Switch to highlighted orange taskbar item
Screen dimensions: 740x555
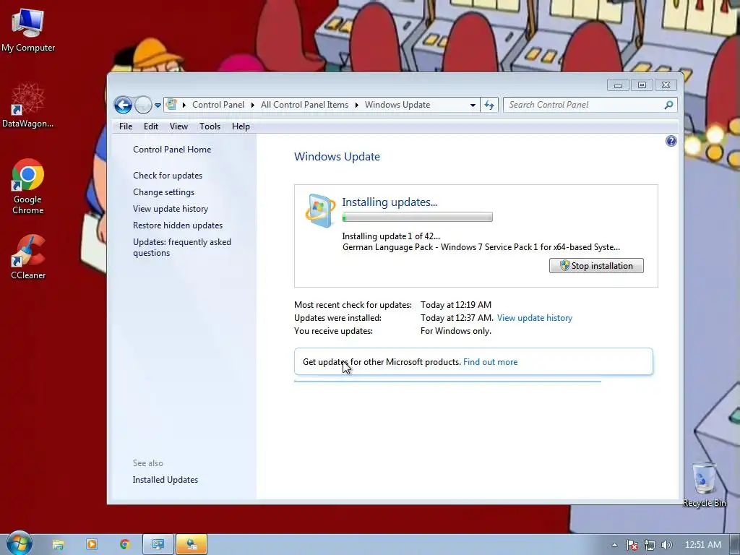pos(192,545)
